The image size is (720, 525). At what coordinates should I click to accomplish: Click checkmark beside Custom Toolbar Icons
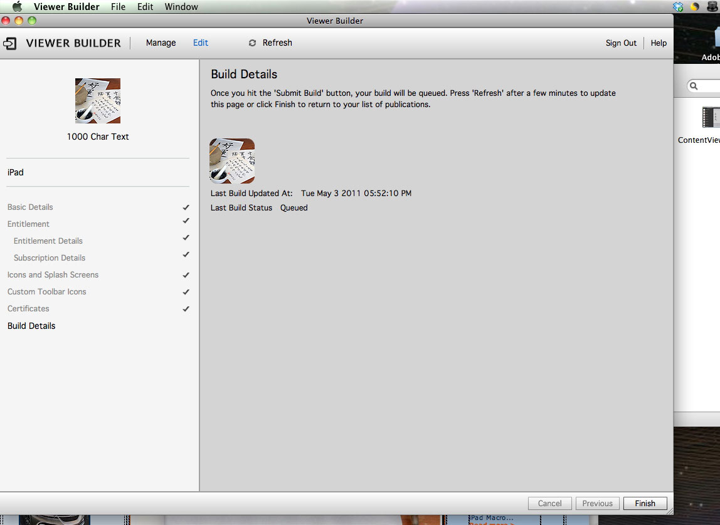(x=186, y=292)
